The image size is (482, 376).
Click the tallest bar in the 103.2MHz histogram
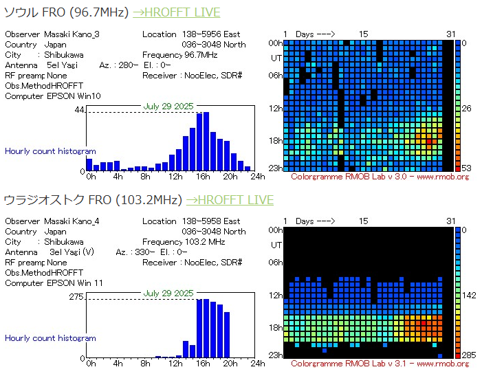(x=199, y=328)
